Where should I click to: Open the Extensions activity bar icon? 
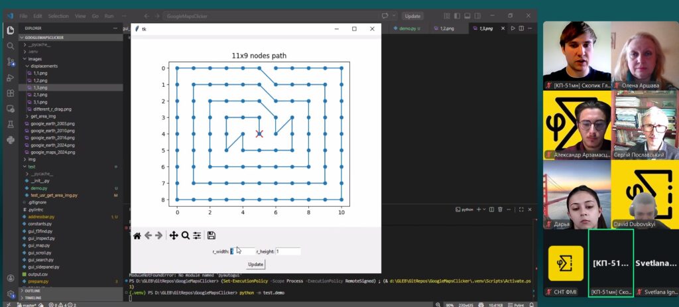click(x=11, y=93)
